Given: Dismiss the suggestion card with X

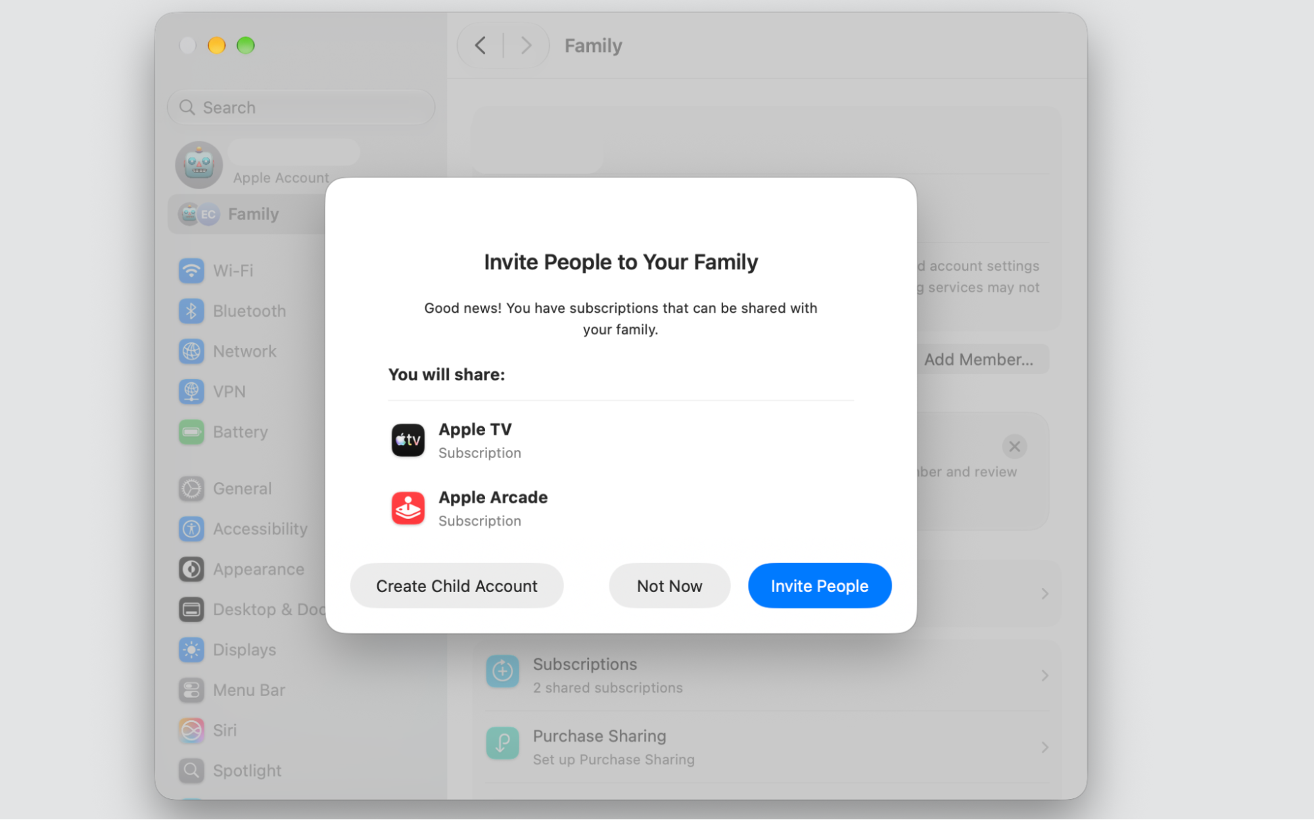Looking at the screenshot, I should pyautogui.click(x=1014, y=447).
